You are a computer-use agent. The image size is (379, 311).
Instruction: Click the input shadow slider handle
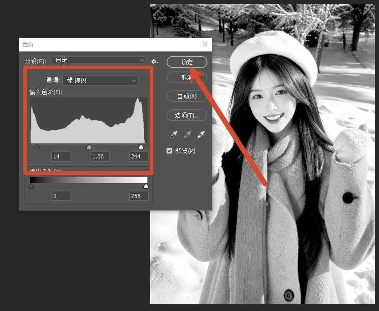tap(37, 147)
